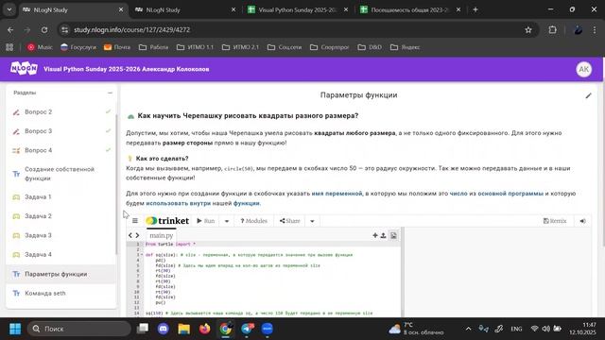Open the Почта bookmark

pos(117,47)
